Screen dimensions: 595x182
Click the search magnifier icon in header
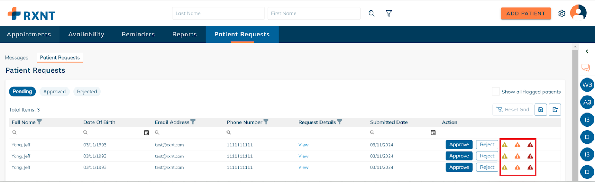point(372,13)
